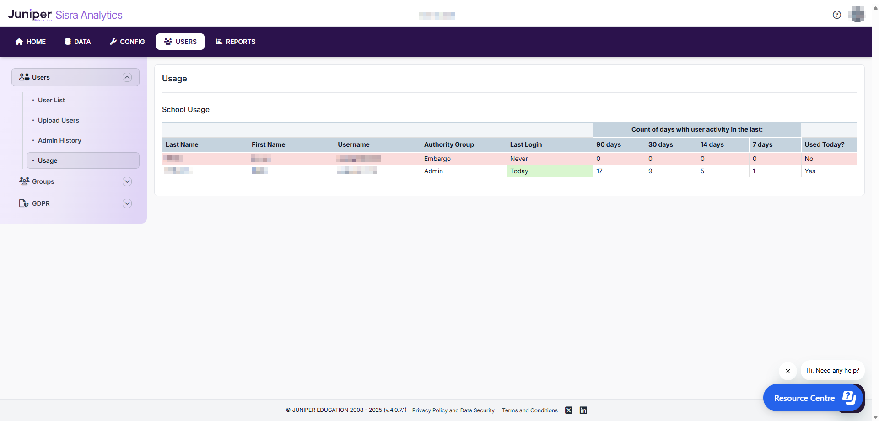The image size is (879, 421).
Task: Open the REPORTS tab
Action: (x=236, y=42)
